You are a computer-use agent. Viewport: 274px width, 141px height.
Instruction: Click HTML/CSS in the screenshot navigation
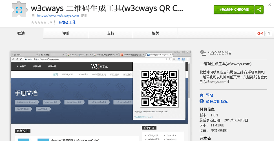[68, 74]
